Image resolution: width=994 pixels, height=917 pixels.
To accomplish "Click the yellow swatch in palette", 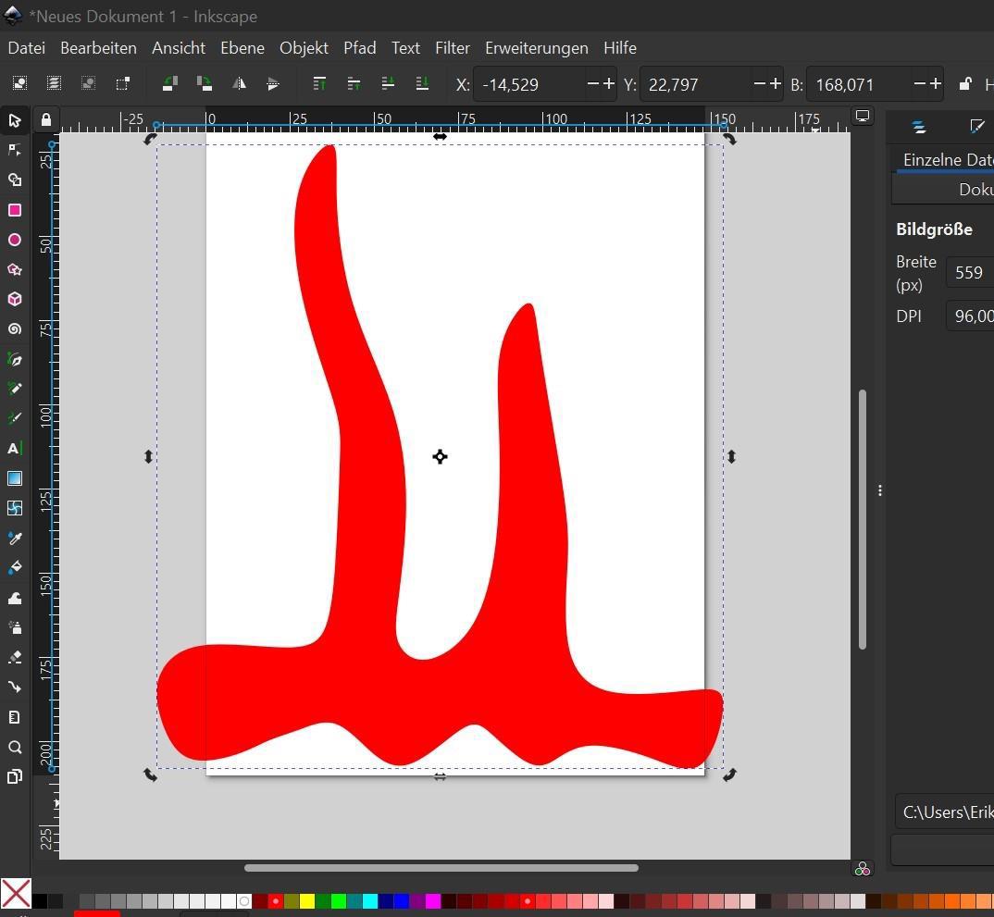I will [x=307, y=900].
